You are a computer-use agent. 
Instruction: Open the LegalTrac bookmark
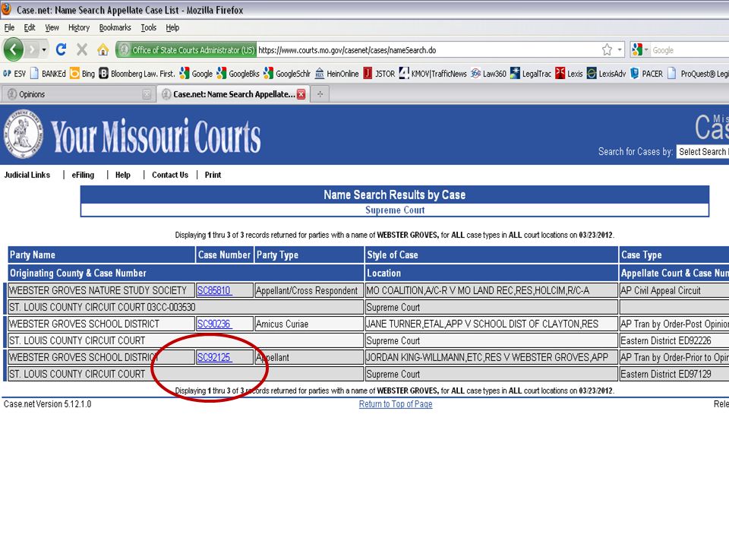click(531, 74)
